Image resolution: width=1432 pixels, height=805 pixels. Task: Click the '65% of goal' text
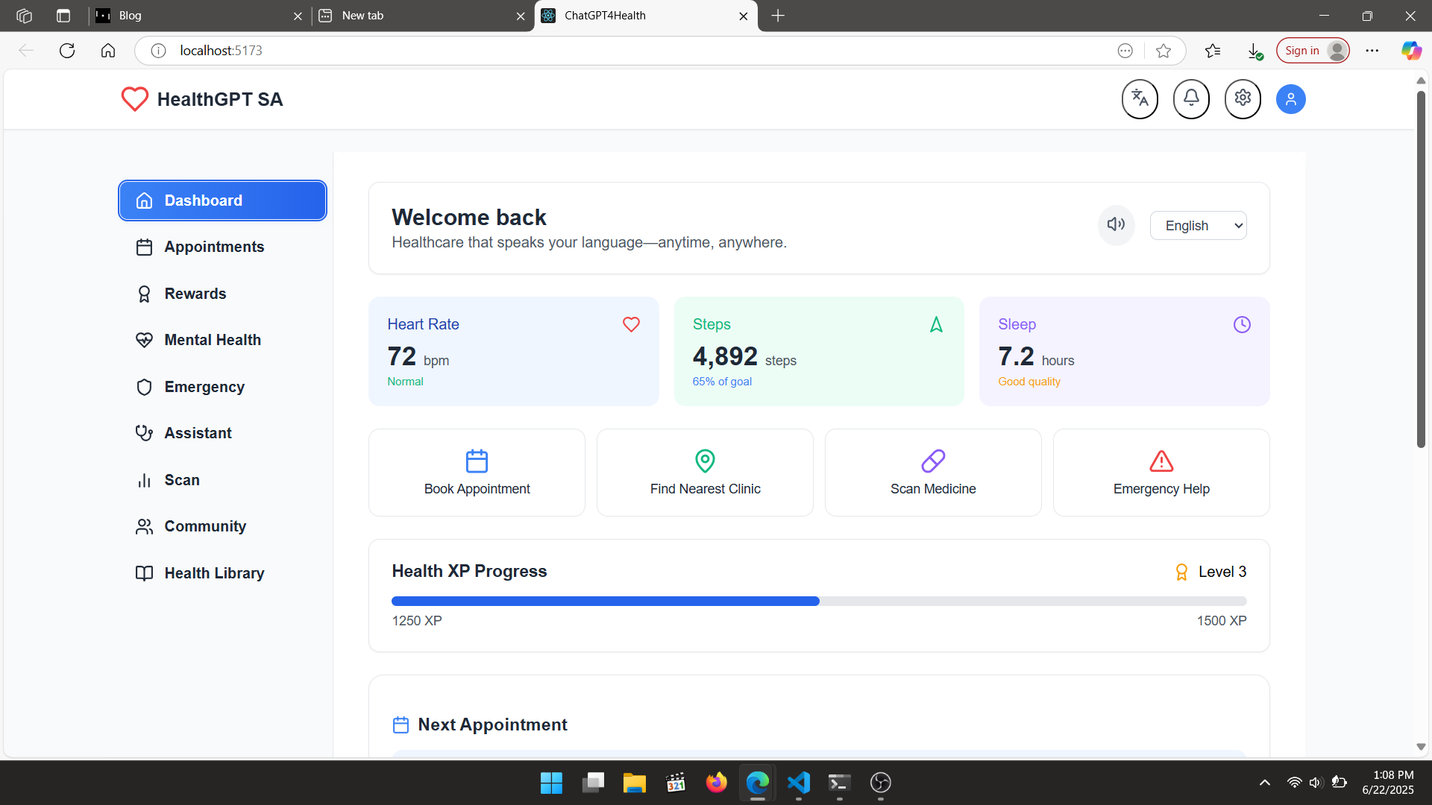(722, 382)
